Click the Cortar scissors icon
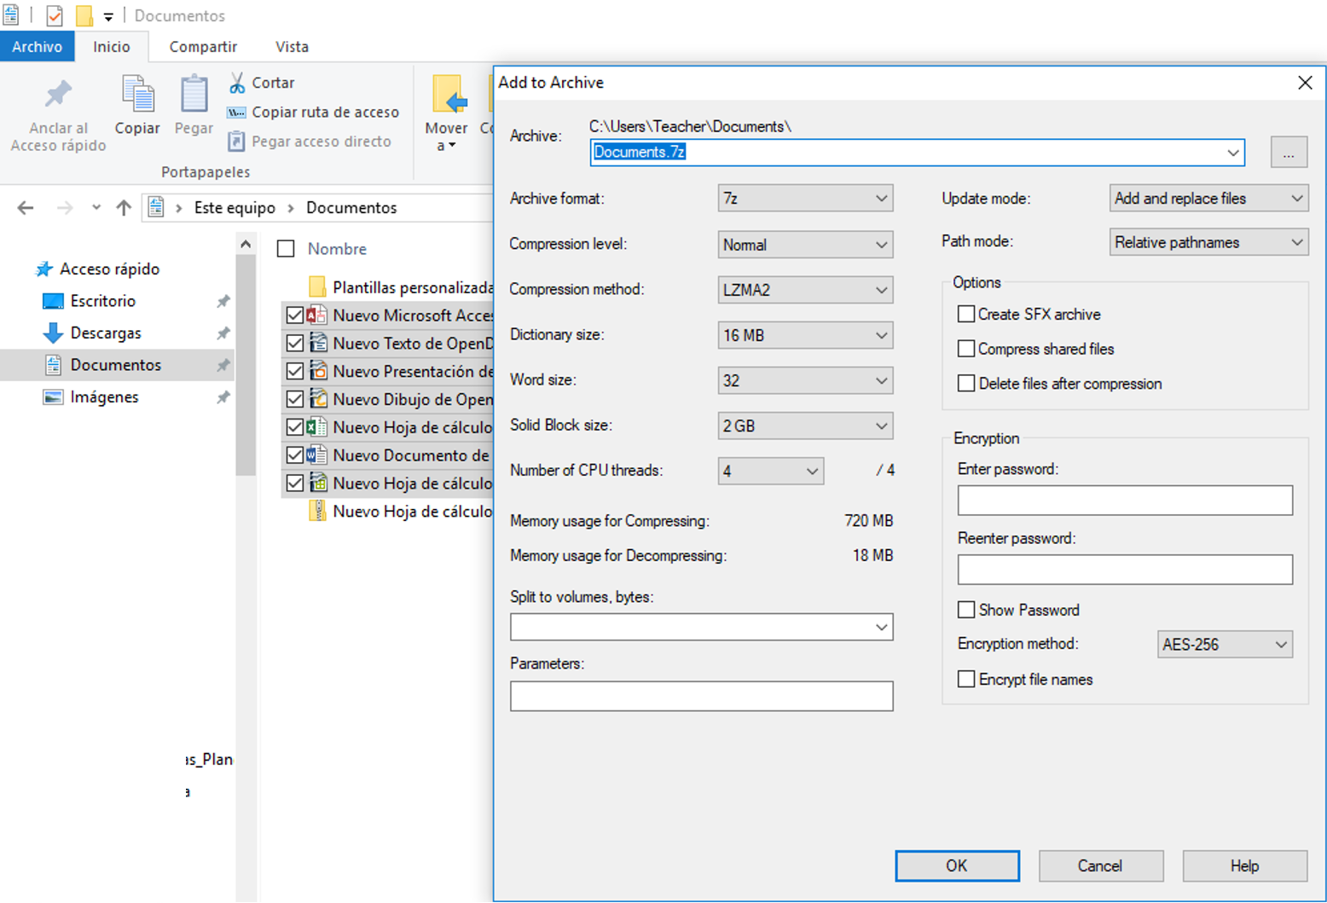 coord(238,83)
